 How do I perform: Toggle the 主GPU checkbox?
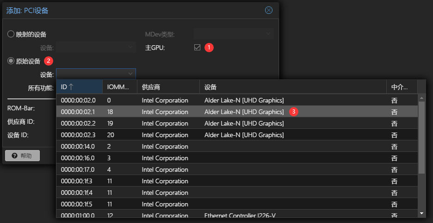(x=198, y=48)
